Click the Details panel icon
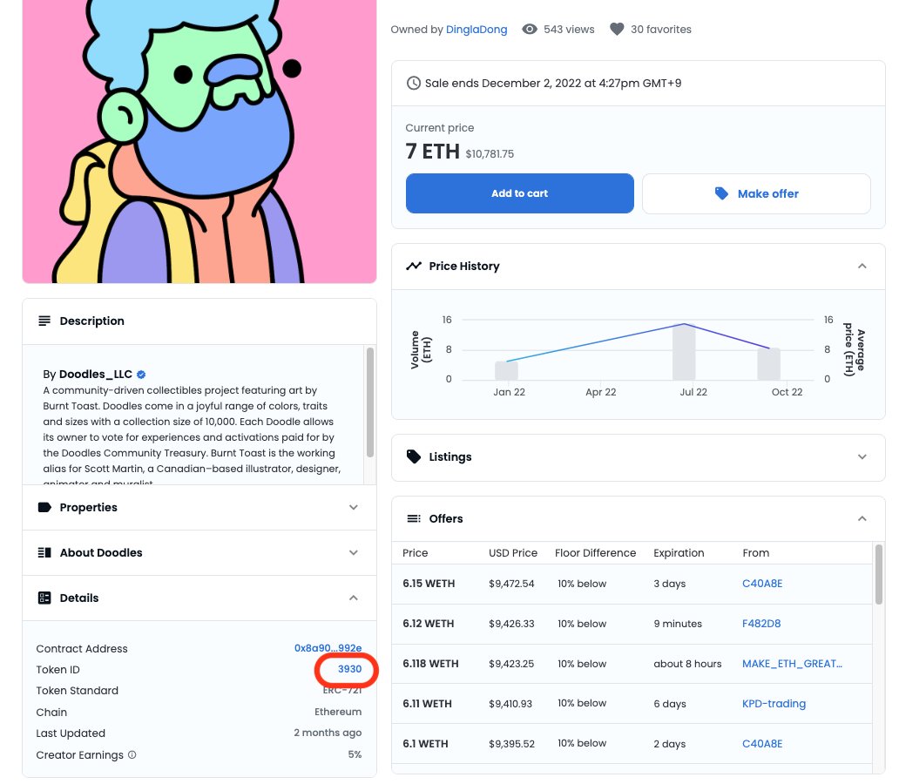Viewport: 899px width, 784px height. [44, 598]
